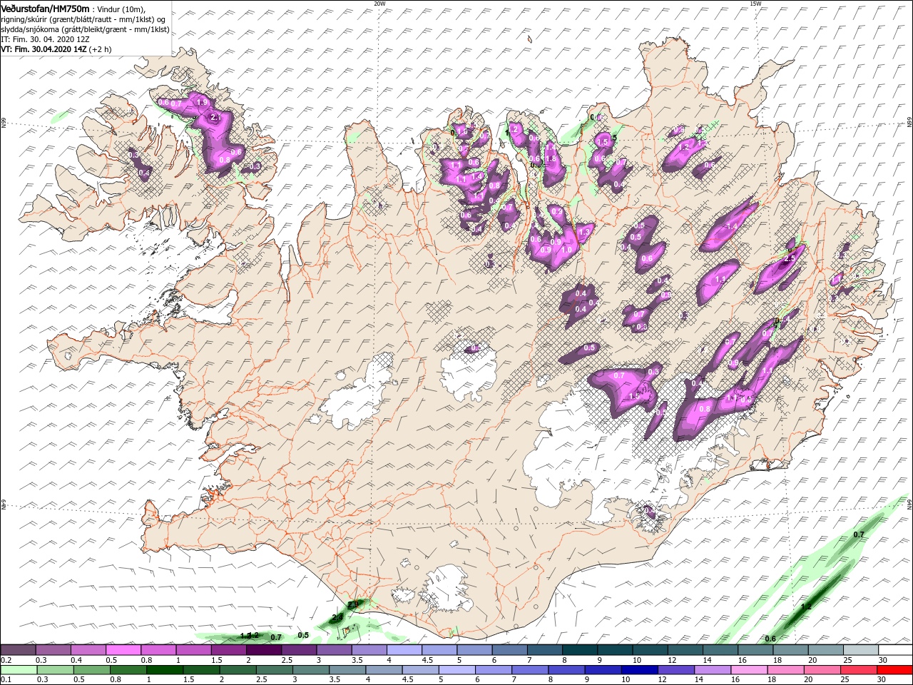Click the 3.5 label in the green legend row

[335, 681]
